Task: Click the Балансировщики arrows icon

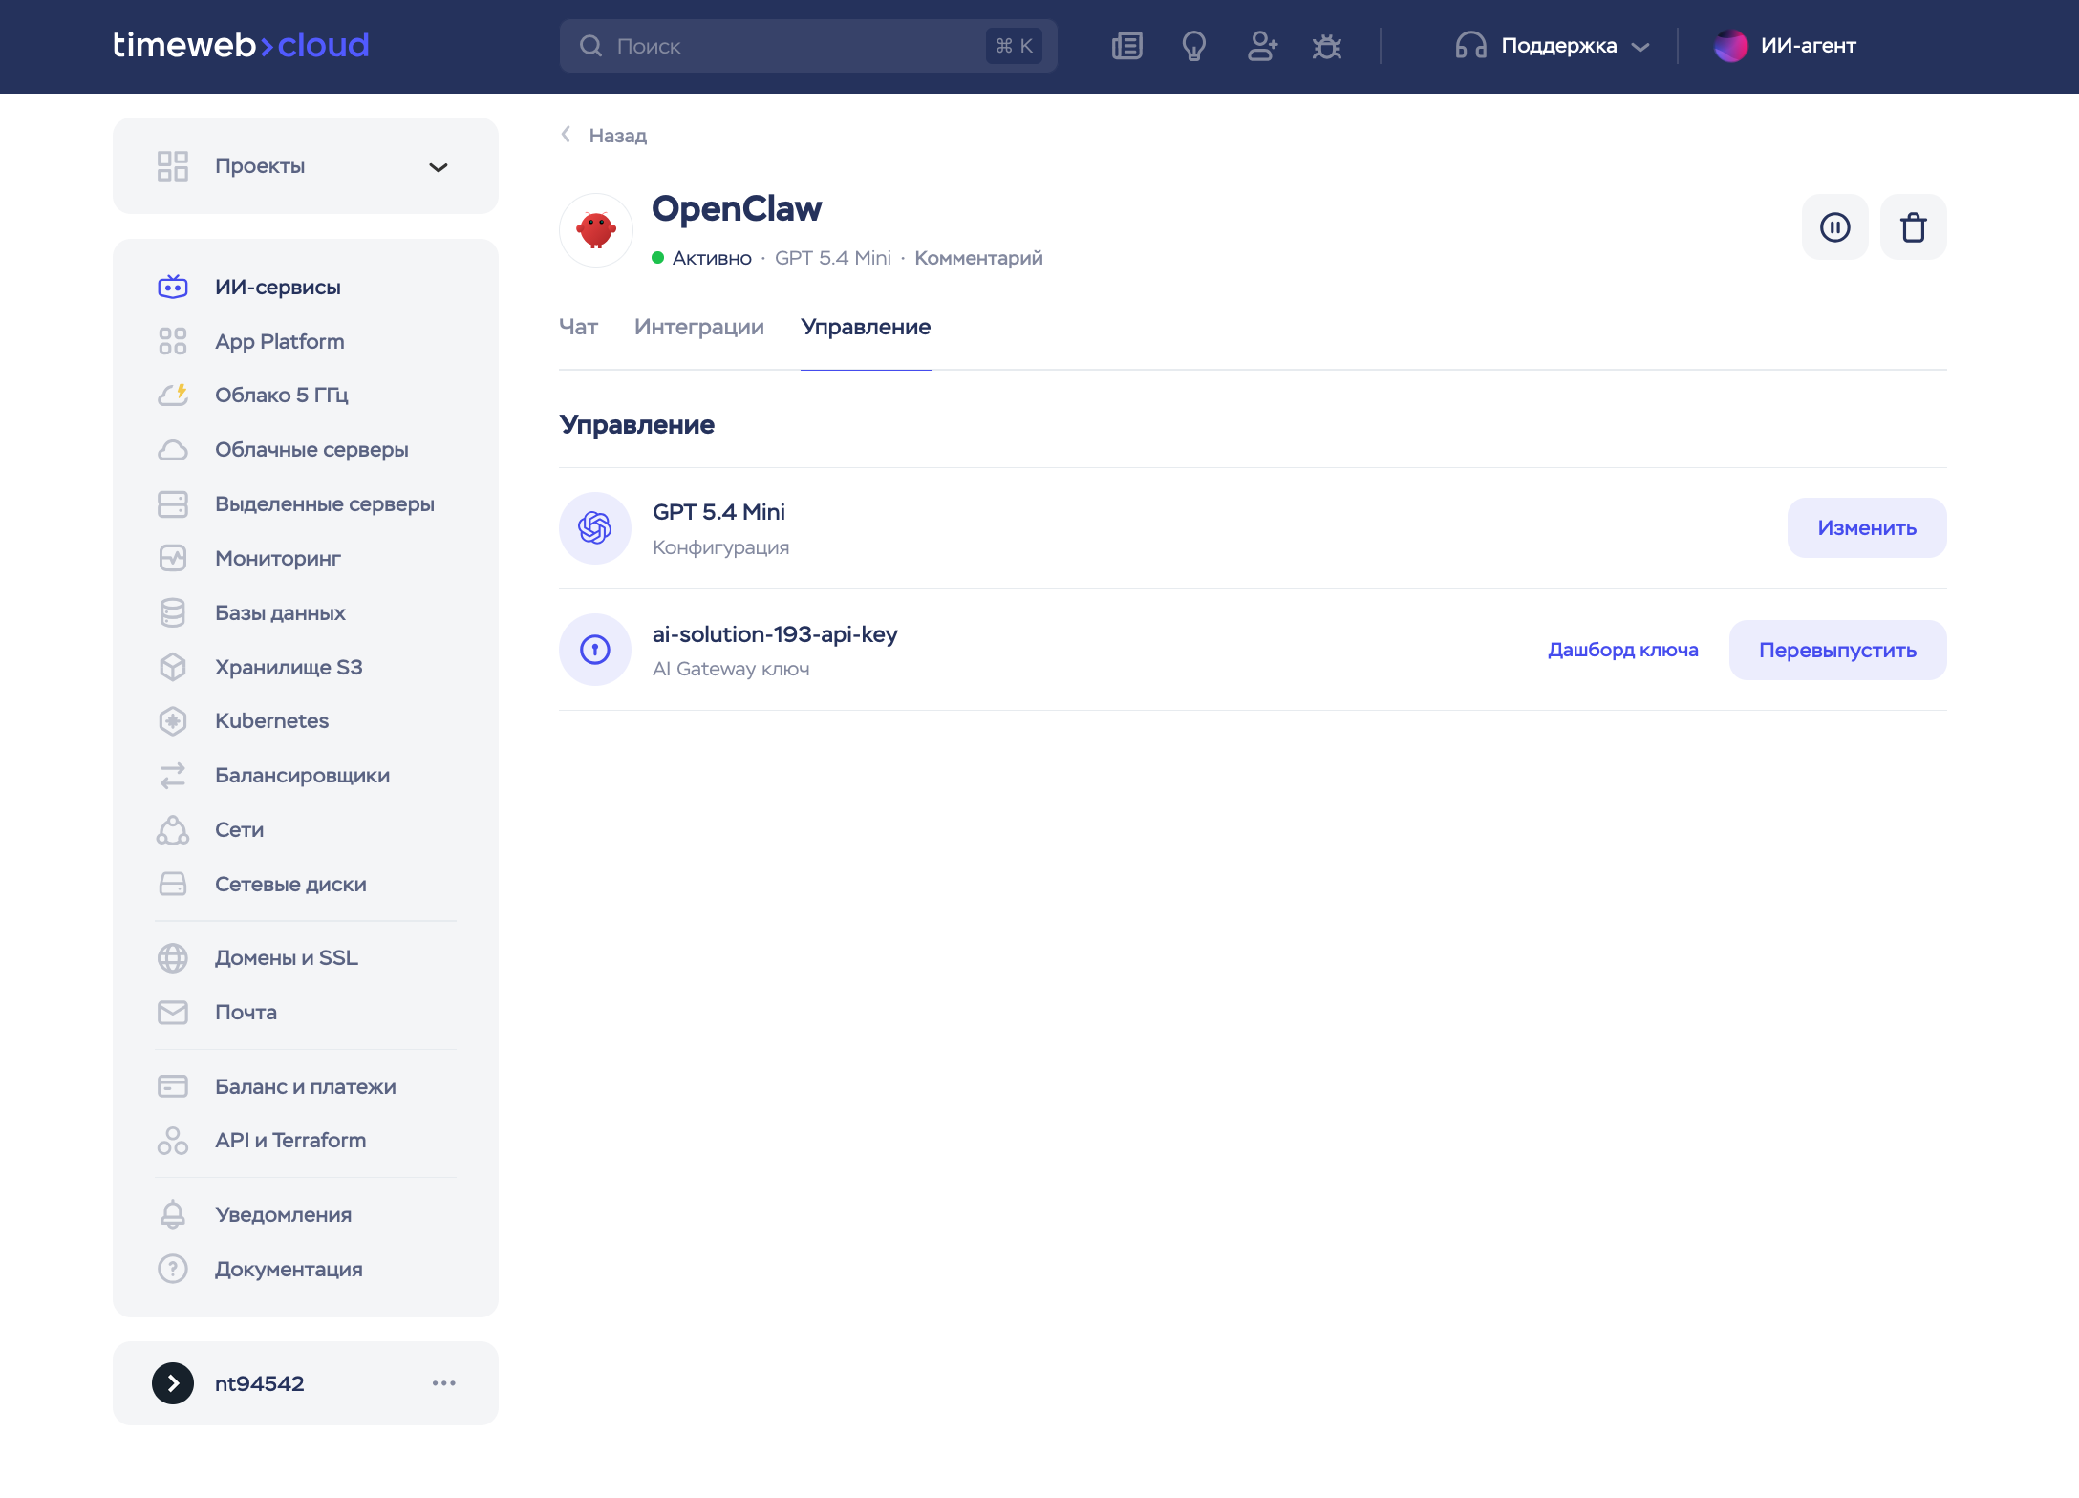Action: [173, 775]
